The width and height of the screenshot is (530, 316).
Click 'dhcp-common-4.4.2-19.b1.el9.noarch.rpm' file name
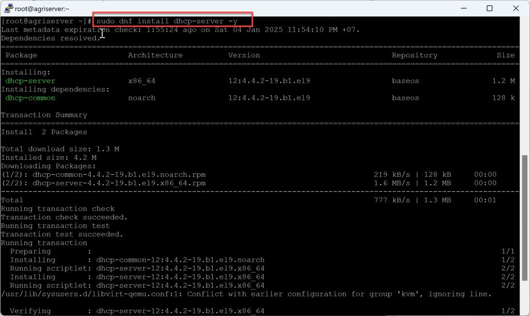119,174
